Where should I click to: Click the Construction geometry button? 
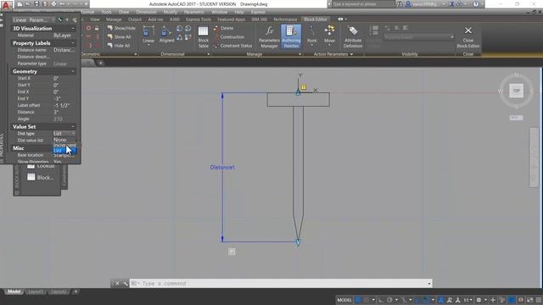pyautogui.click(x=229, y=37)
